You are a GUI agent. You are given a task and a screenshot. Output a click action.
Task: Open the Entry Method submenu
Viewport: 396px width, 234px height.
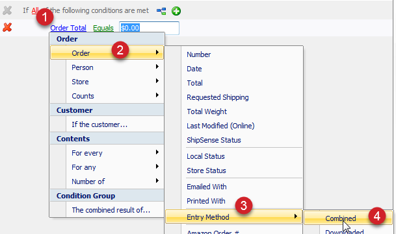pos(233,216)
